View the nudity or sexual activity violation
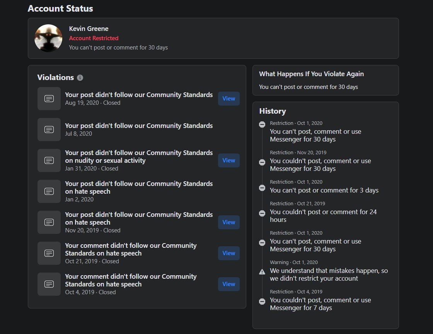Image resolution: width=433 pixels, height=334 pixels. [229, 160]
